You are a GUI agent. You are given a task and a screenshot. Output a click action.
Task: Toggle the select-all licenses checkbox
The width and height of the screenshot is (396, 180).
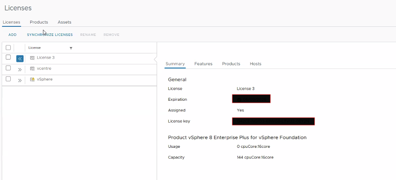(x=8, y=47)
